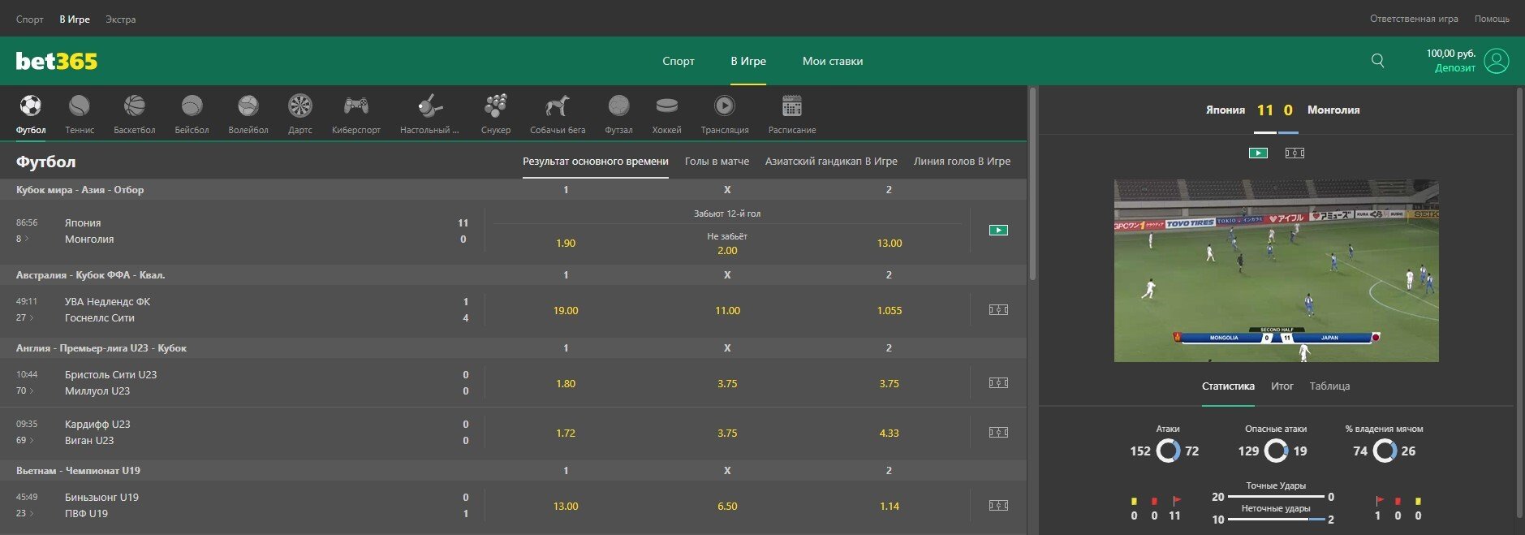
Task: Select the Darts sport icon
Action: [x=299, y=106]
